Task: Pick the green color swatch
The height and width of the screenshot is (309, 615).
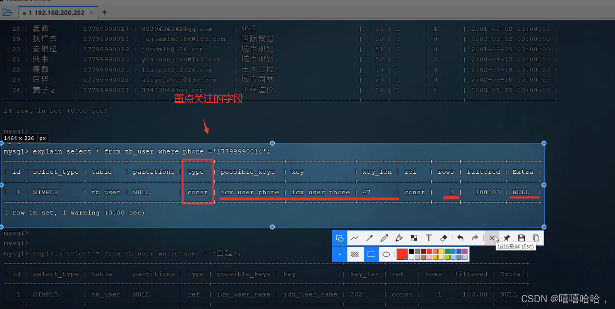Action: 447,251
